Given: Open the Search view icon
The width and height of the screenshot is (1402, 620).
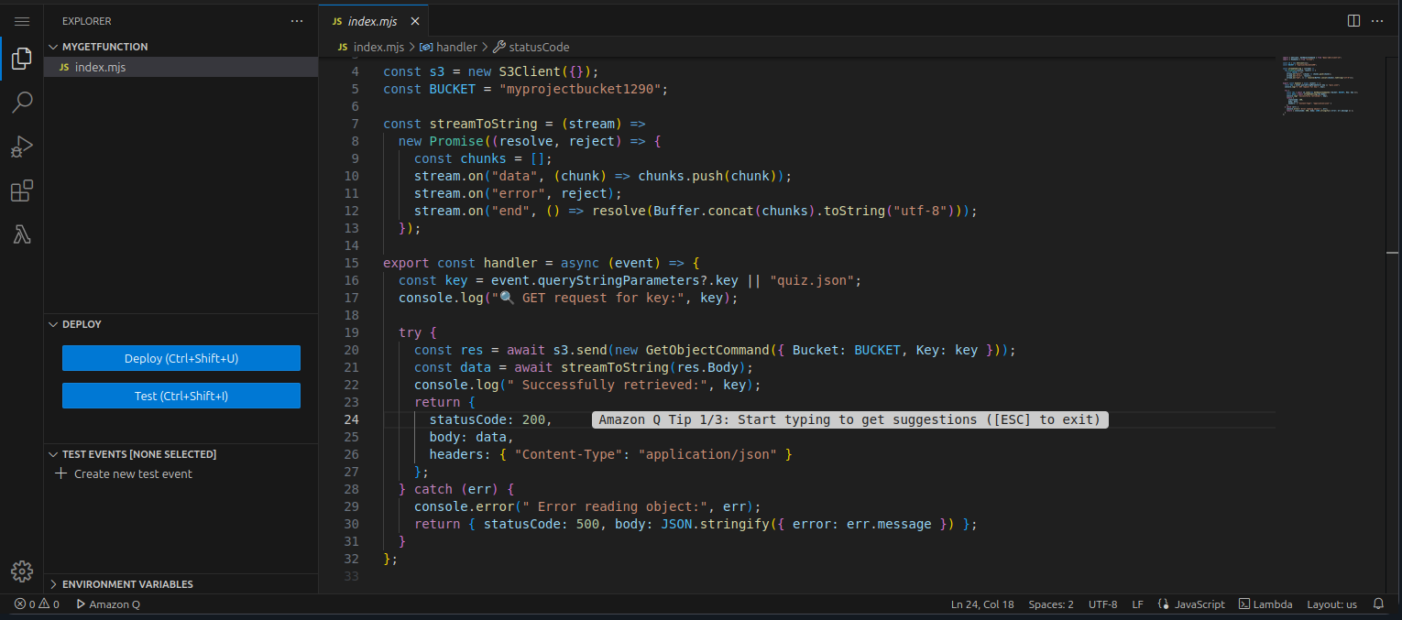Looking at the screenshot, I should click(x=22, y=103).
